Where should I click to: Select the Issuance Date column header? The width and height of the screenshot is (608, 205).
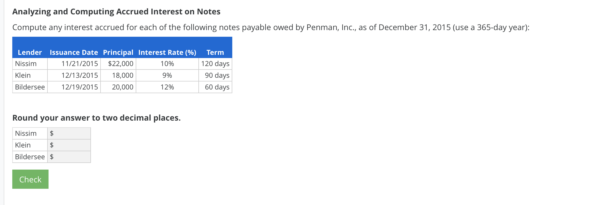(x=74, y=52)
